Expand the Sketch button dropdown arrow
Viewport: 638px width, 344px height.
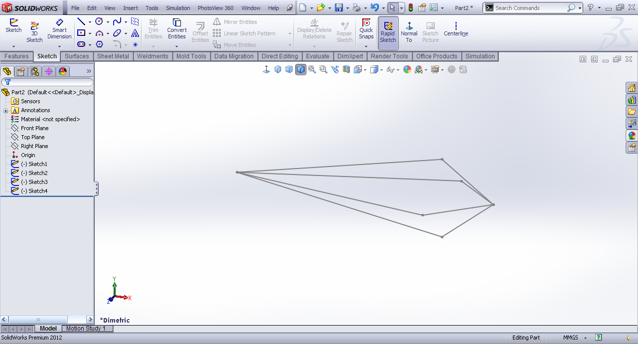coord(13,46)
